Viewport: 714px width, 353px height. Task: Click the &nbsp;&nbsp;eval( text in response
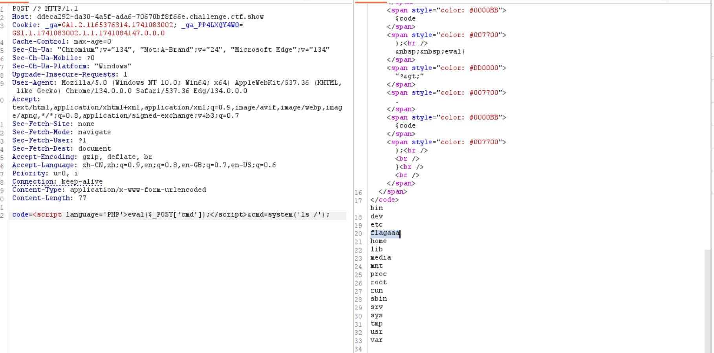tap(430, 51)
